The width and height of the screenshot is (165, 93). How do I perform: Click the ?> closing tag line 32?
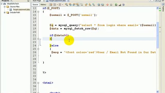44,73
